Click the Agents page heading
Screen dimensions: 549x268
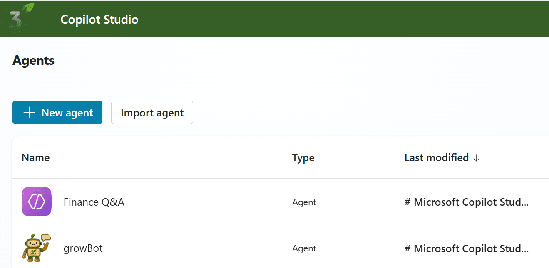coord(34,61)
